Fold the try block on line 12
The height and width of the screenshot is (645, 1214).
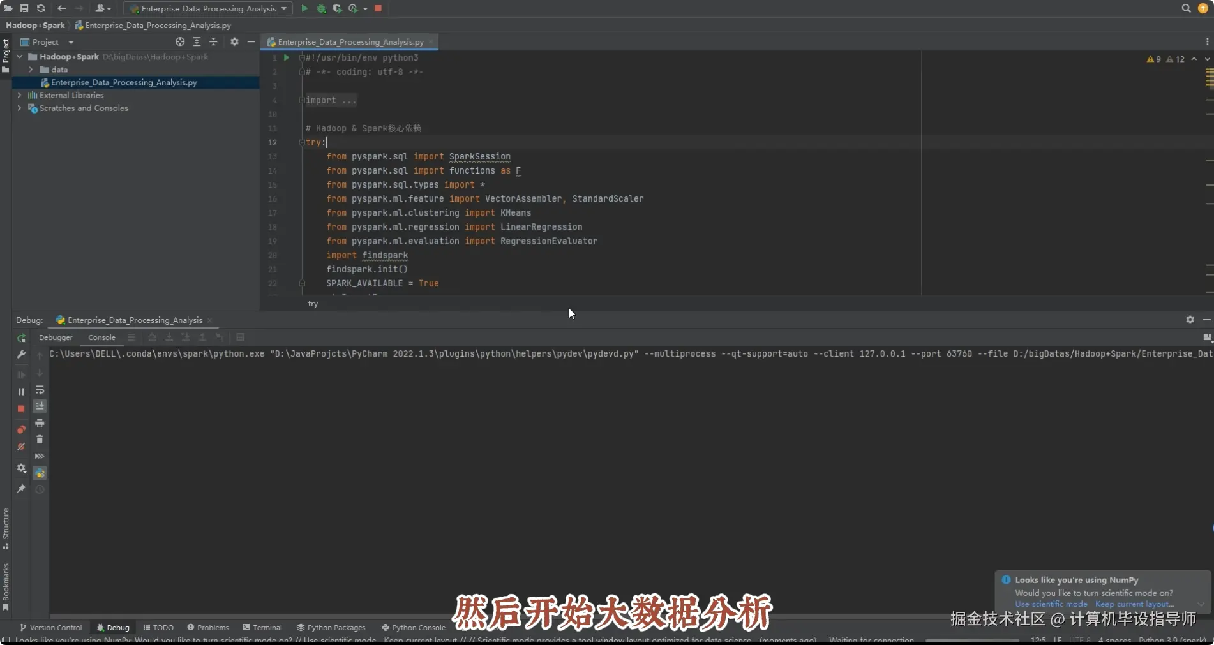pos(302,142)
